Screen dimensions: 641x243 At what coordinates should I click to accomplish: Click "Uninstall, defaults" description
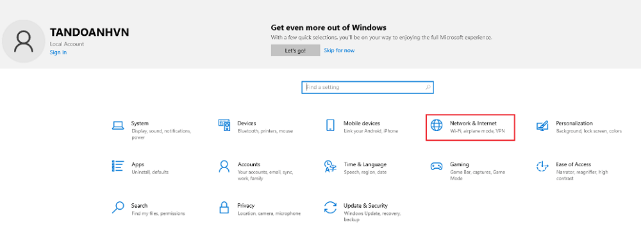(x=150, y=172)
